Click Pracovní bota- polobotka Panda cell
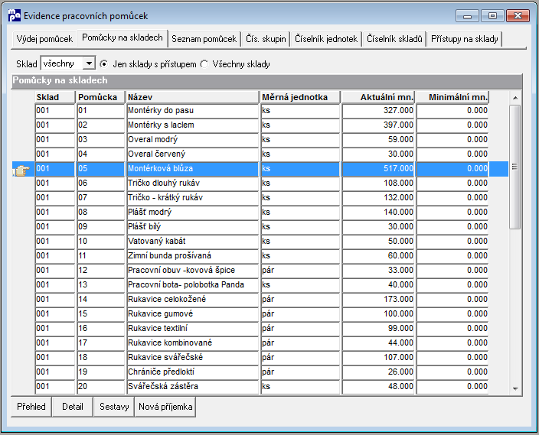This screenshot has height=435, width=539. click(x=192, y=284)
